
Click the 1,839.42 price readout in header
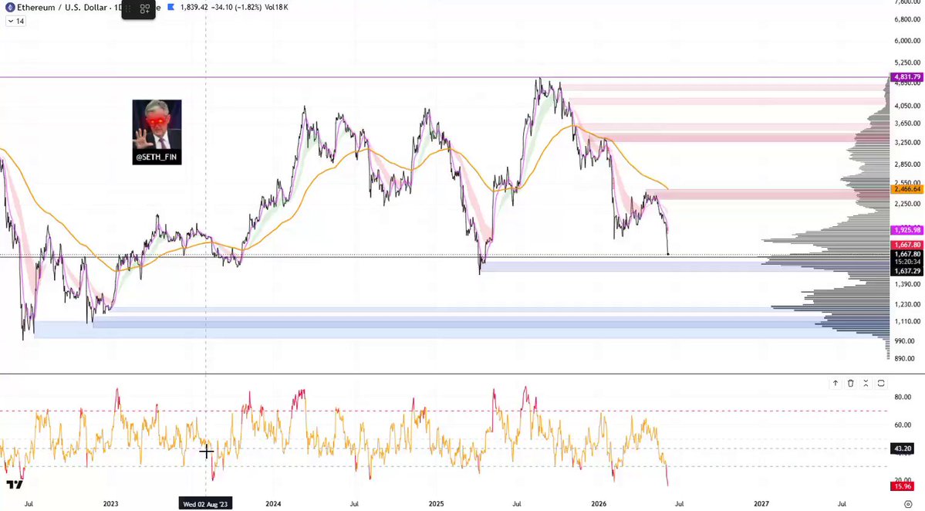pyautogui.click(x=194, y=7)
